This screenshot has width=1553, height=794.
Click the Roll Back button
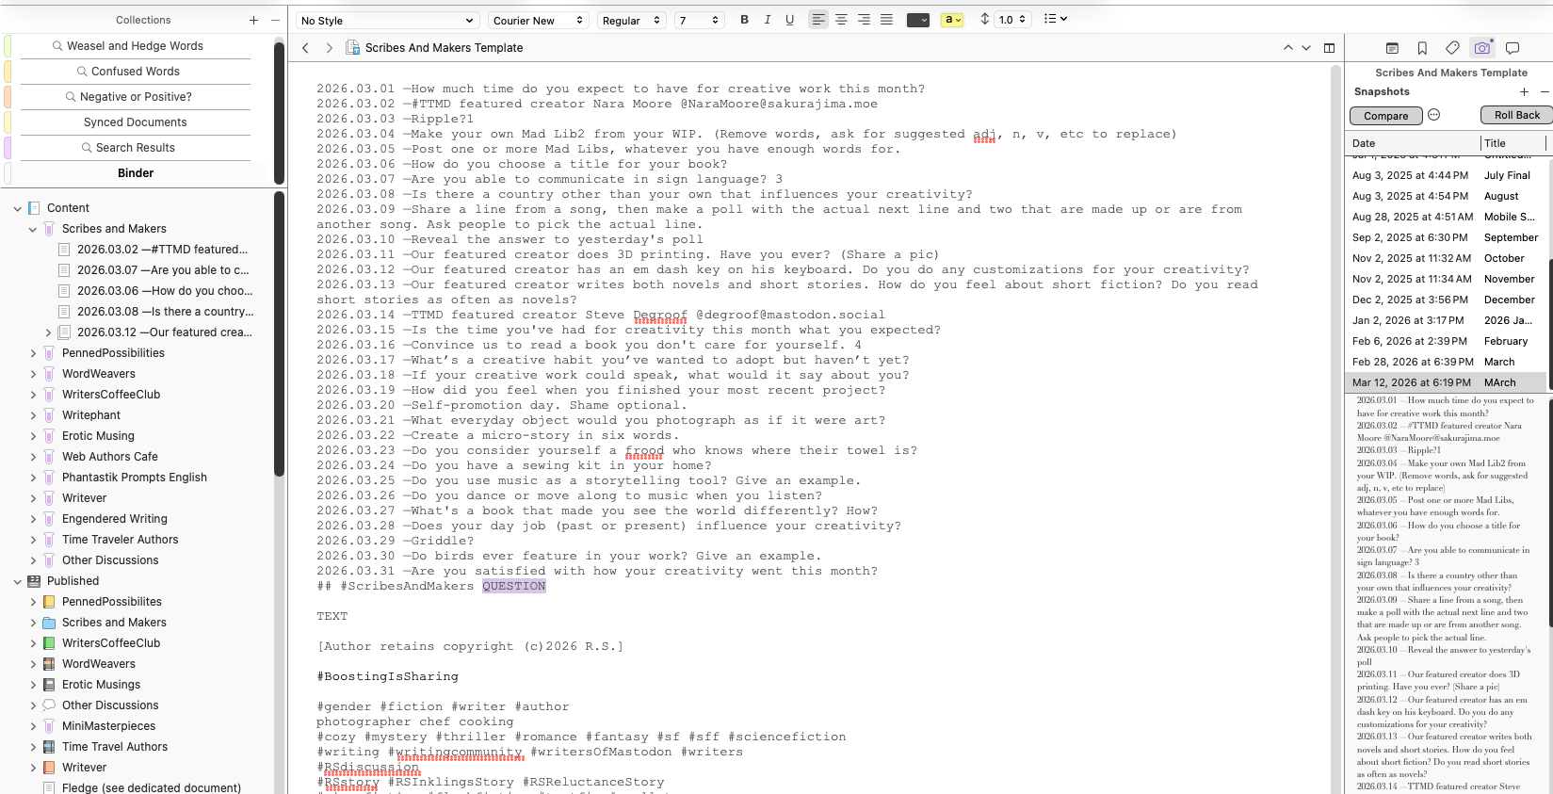(x=1516, y=115)
